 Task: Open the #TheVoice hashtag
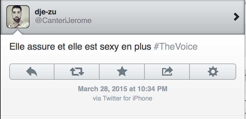pos(176,47)
